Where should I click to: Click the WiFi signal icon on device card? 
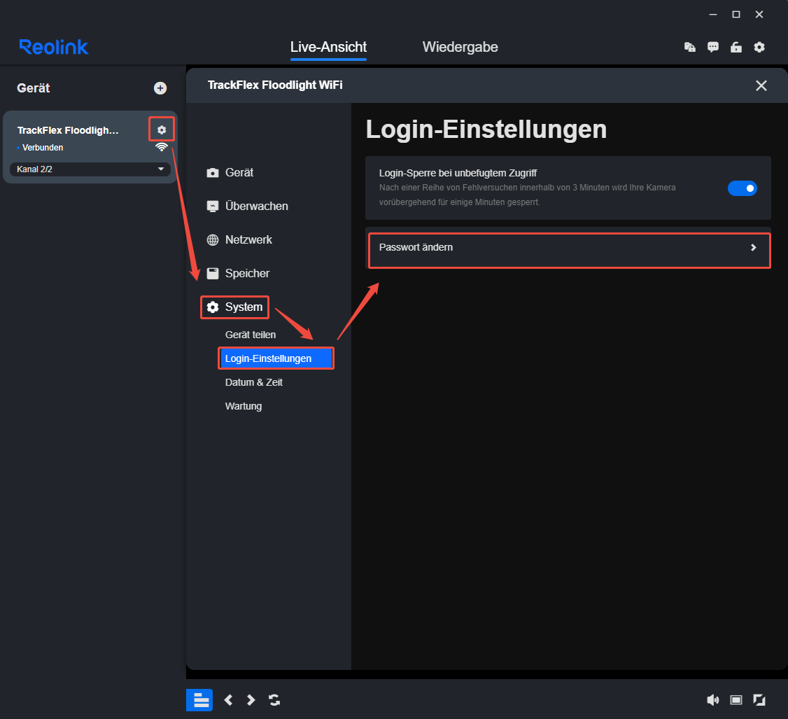click(x=162, y=147)
